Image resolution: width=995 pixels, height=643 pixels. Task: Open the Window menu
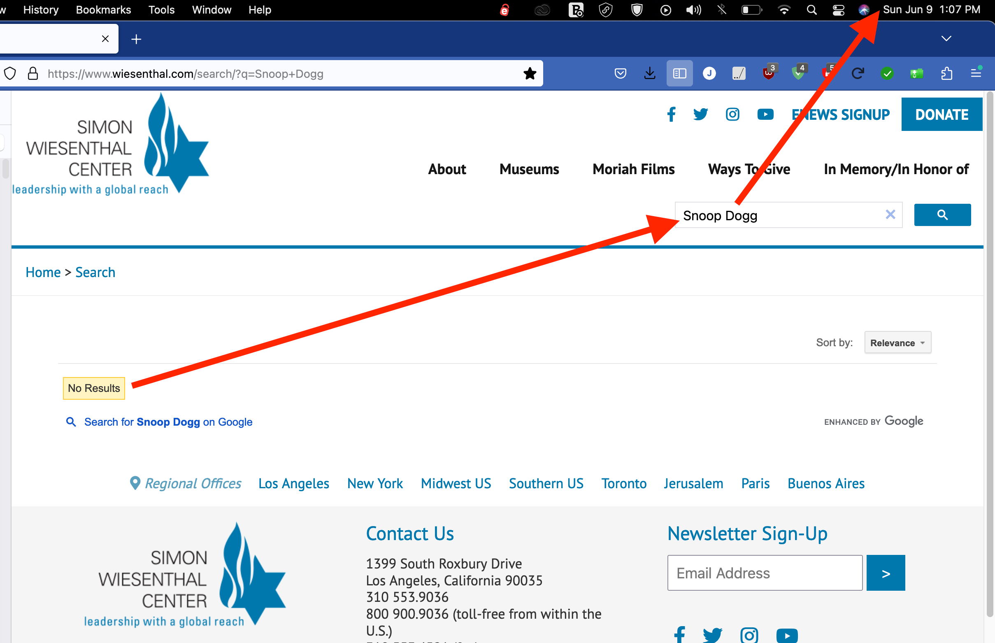click(212, 9)
